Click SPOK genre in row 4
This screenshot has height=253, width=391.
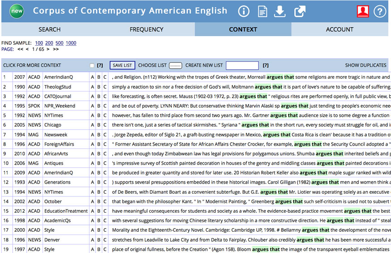click(34, 106)
